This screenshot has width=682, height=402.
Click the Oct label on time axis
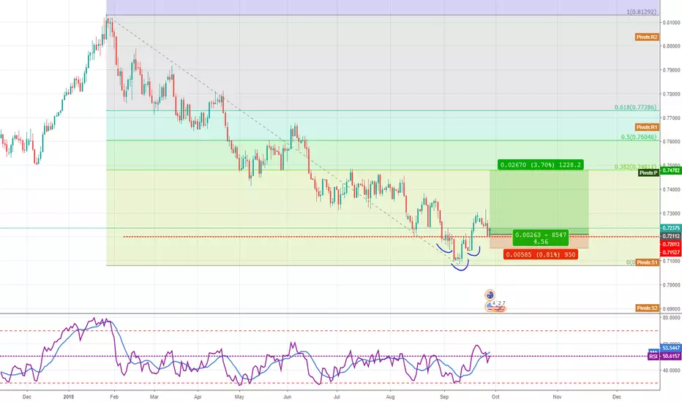click(x=495, y=397)
